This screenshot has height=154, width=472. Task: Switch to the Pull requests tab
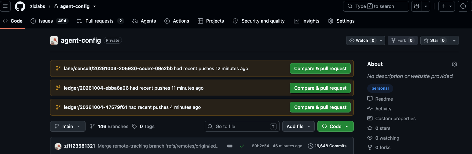click(x=100, y=21)
